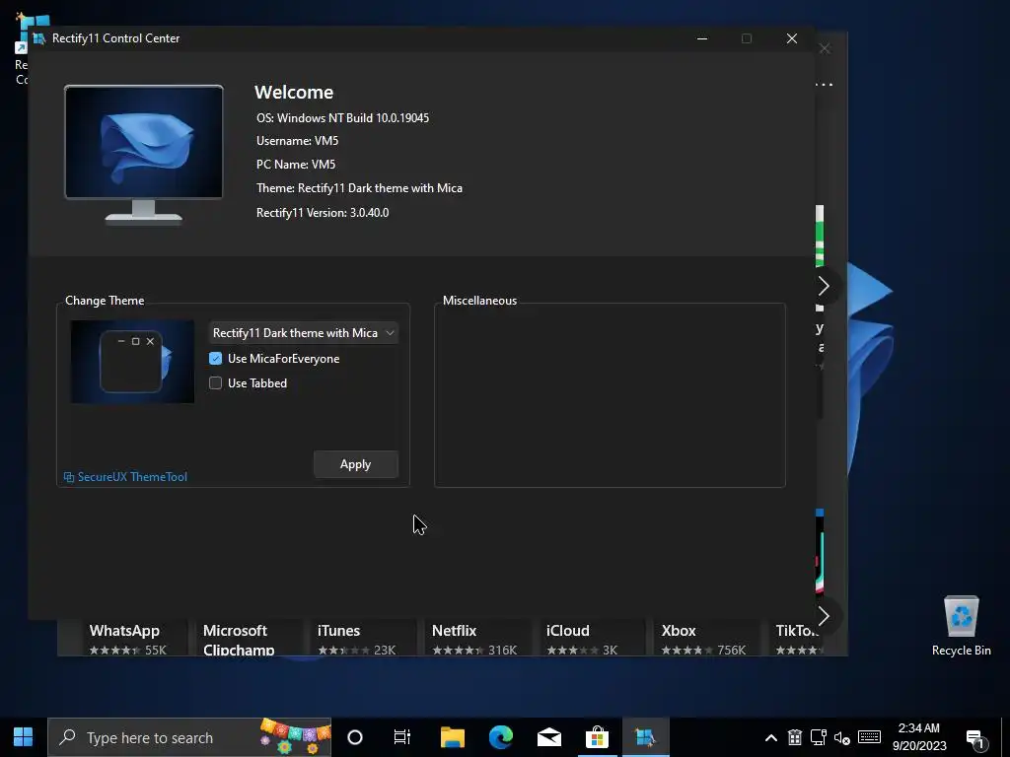Switch to Microsoft Store on the taskbar
This screenshot has height=757, width=1010.
tap(597, 737)
